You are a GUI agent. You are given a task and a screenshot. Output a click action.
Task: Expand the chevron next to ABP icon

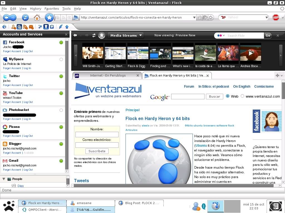[x=282, y=17]
